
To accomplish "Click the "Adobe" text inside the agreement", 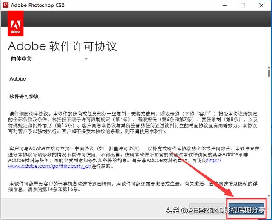I will 18,79.
